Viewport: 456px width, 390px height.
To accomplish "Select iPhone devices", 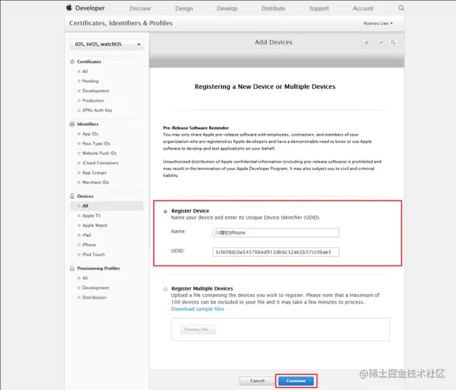I will click(89, 245).
